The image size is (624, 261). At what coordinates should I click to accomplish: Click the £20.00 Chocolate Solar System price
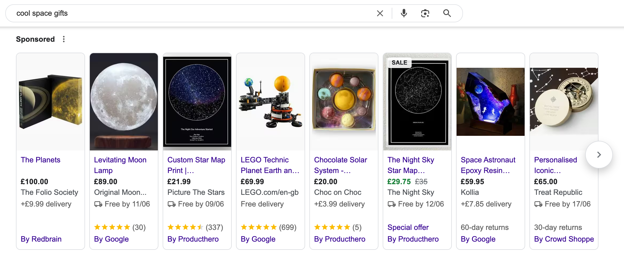click(326, 182)
